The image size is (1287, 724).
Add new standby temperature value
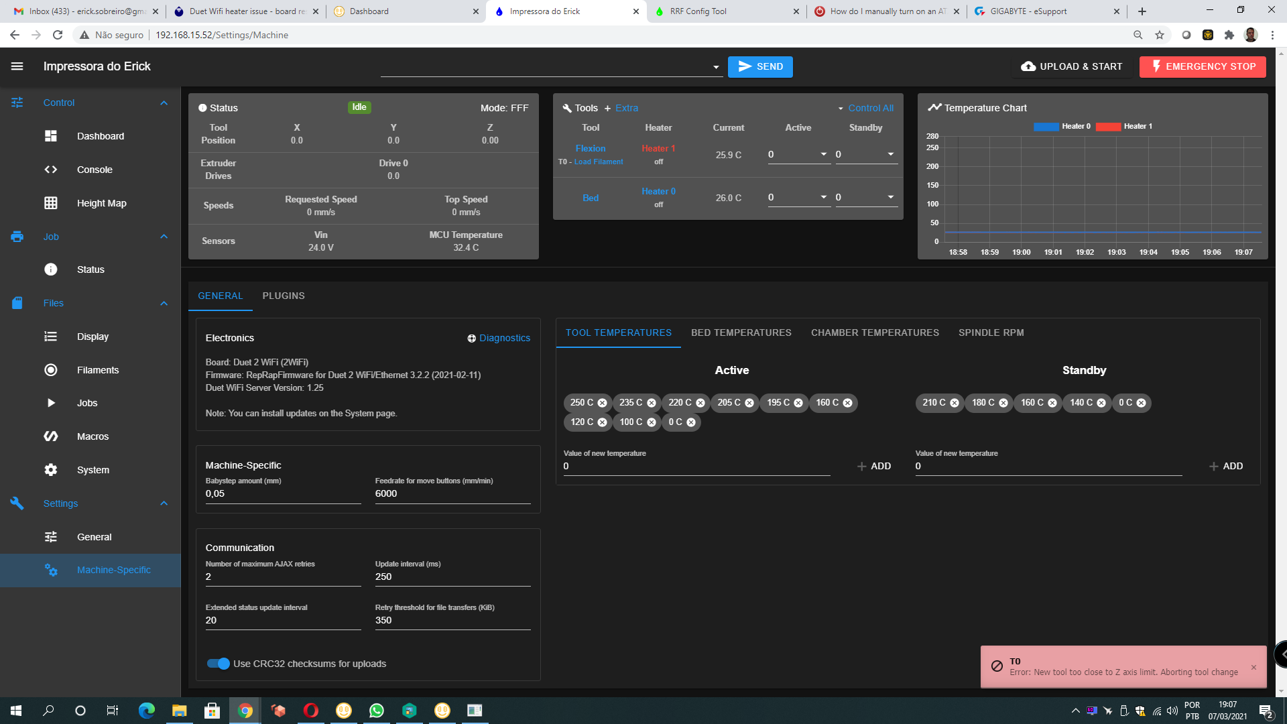tap(1226, 466)
